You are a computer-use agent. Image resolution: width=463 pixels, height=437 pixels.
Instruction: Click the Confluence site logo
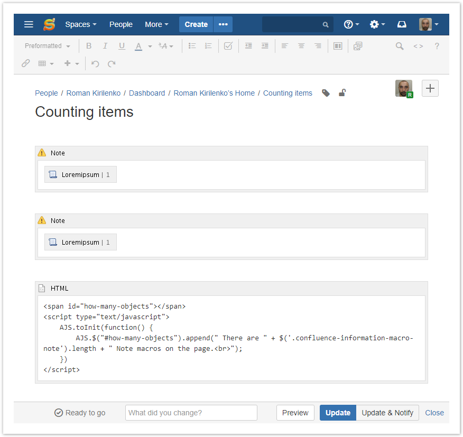pyautogui.click(x=49, y=24)
